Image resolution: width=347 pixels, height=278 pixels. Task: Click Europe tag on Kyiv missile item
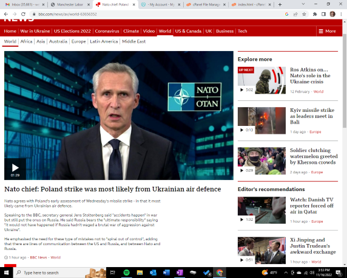coord(315,132)
